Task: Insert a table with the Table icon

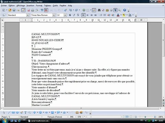Action: 88,10
